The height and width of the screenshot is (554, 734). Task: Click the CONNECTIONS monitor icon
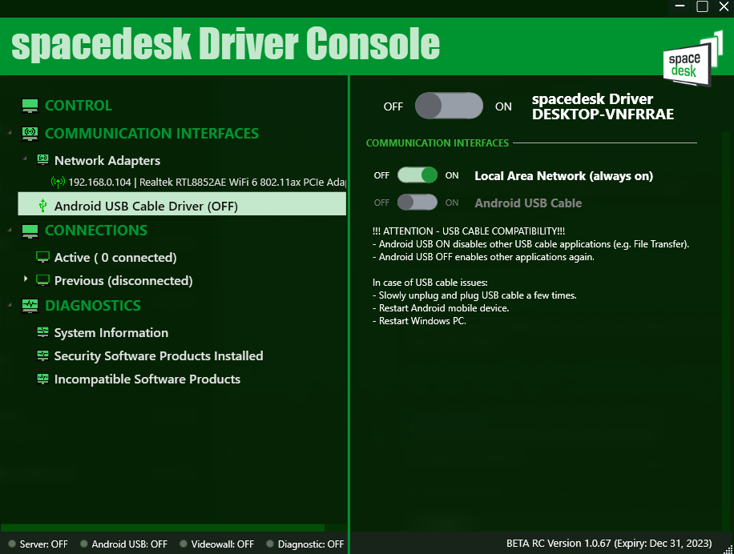(x=30, y=231)
